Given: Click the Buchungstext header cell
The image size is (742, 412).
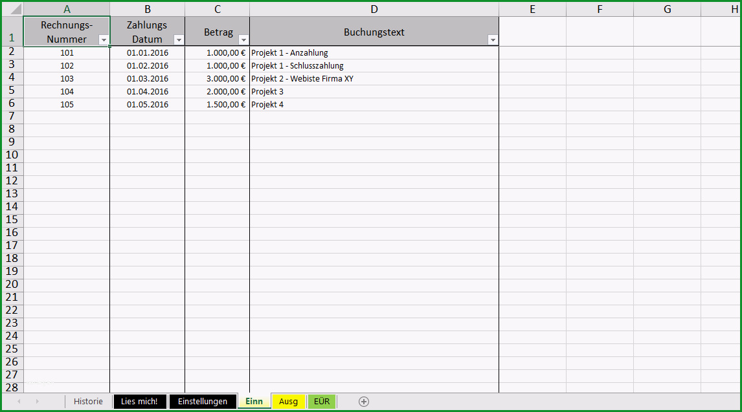Looking at the screenshot, I should pyautogui.click(x=374, y=31).
